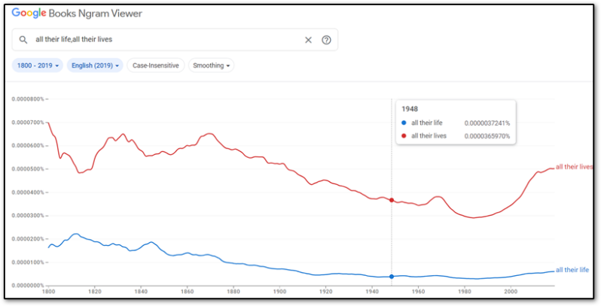This screenshot has width=601, height=306.
Task: Click the blue 'all their life' line label
Action: coord(572,270)
